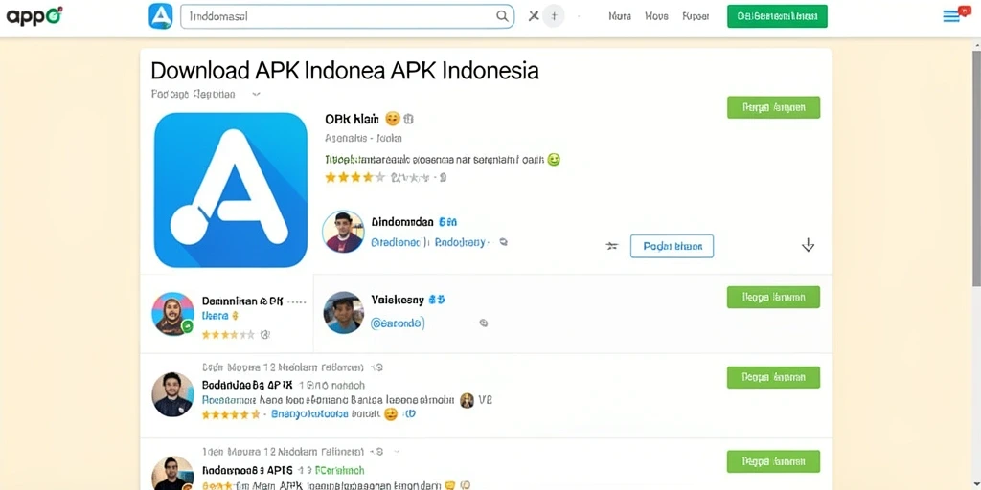The width and height of the screenshot is (981, 490).
Task: Click the appo logo in header
Action: click(34, 16)
